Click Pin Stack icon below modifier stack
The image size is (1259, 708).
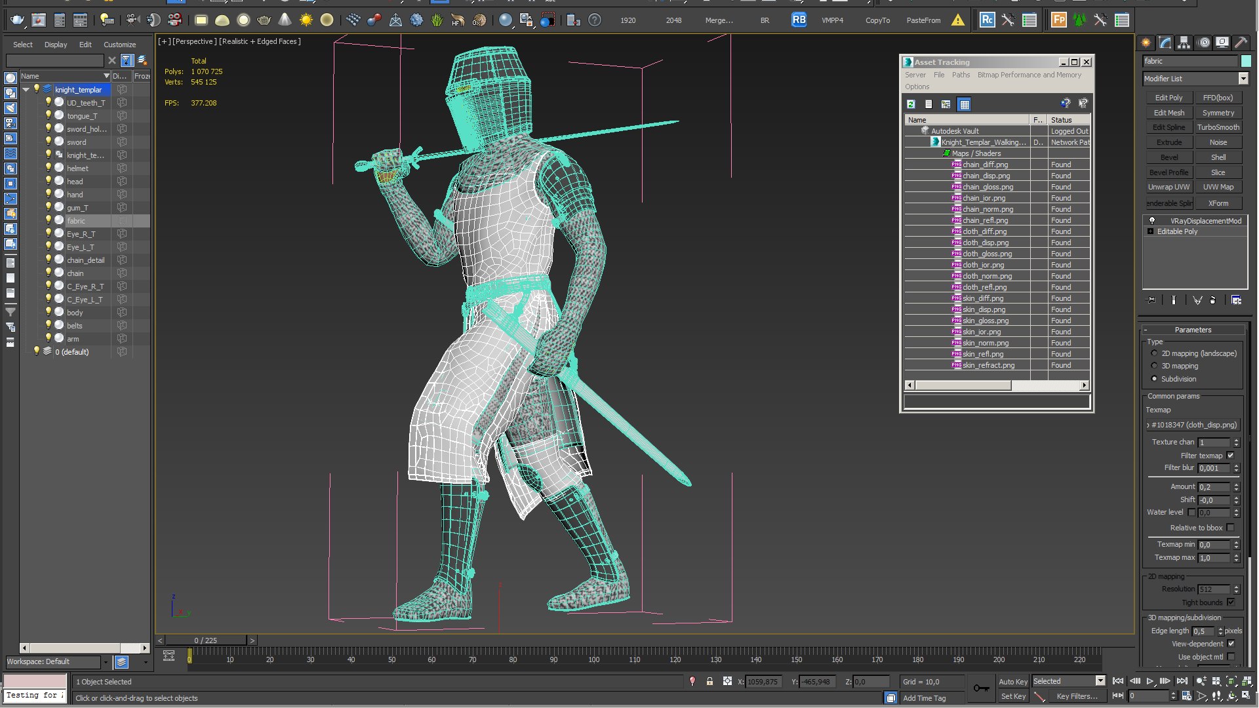[x=1151, y=300]
